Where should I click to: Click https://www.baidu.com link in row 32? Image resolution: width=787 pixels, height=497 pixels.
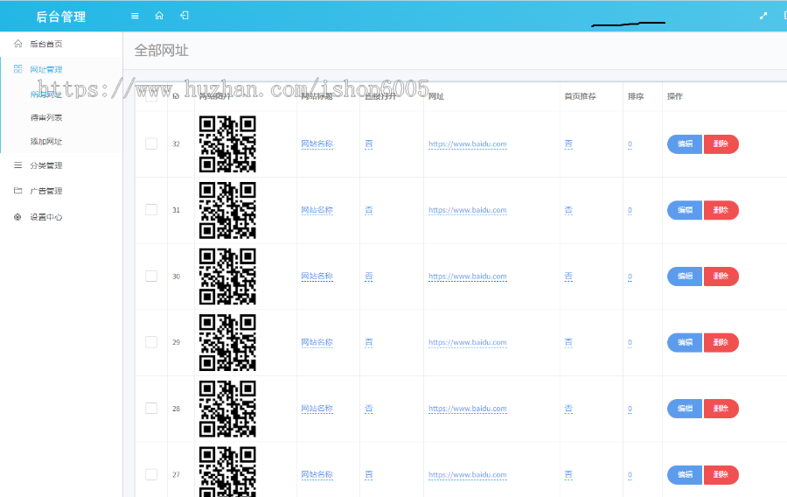tap(468, 144)
